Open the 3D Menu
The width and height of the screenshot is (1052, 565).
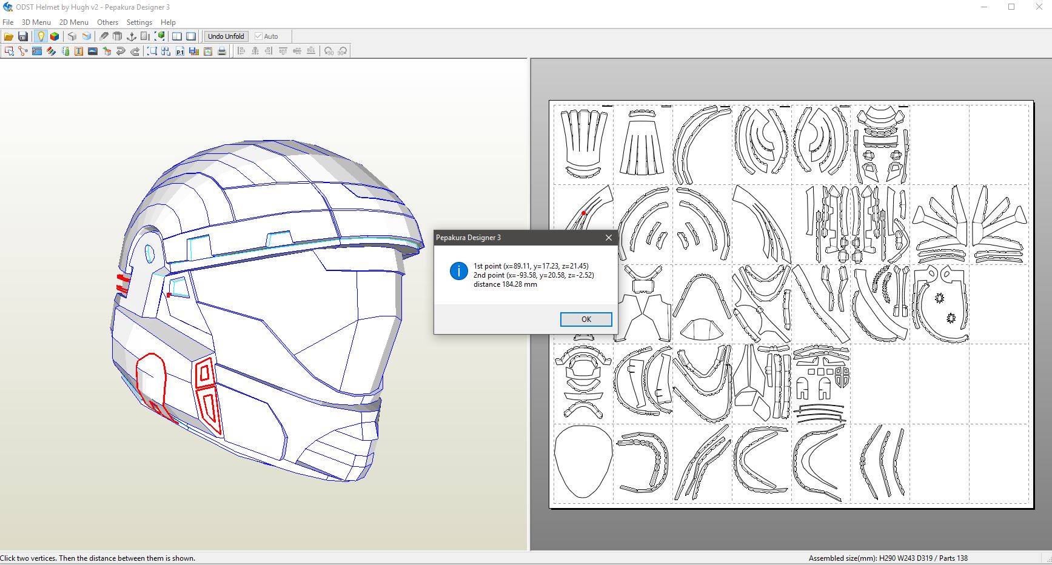tap(36, 22)
